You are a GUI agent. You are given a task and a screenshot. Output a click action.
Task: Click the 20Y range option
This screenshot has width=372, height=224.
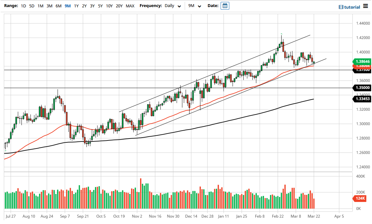pyautogui.click(x=119, y=6)
